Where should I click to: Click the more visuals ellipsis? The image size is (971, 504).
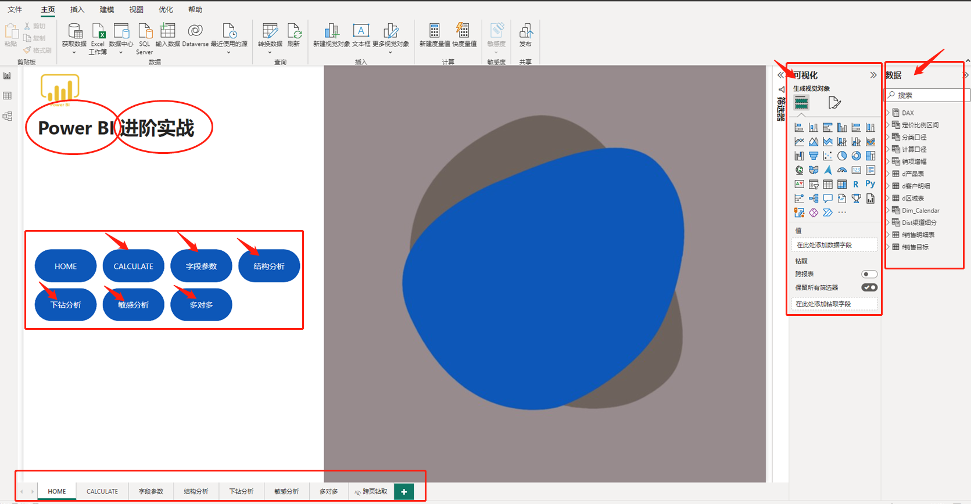point(842,213)
